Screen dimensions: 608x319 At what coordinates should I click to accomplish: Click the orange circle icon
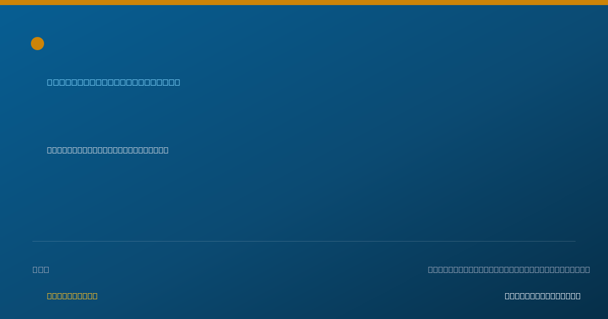(x=37, y=44)
